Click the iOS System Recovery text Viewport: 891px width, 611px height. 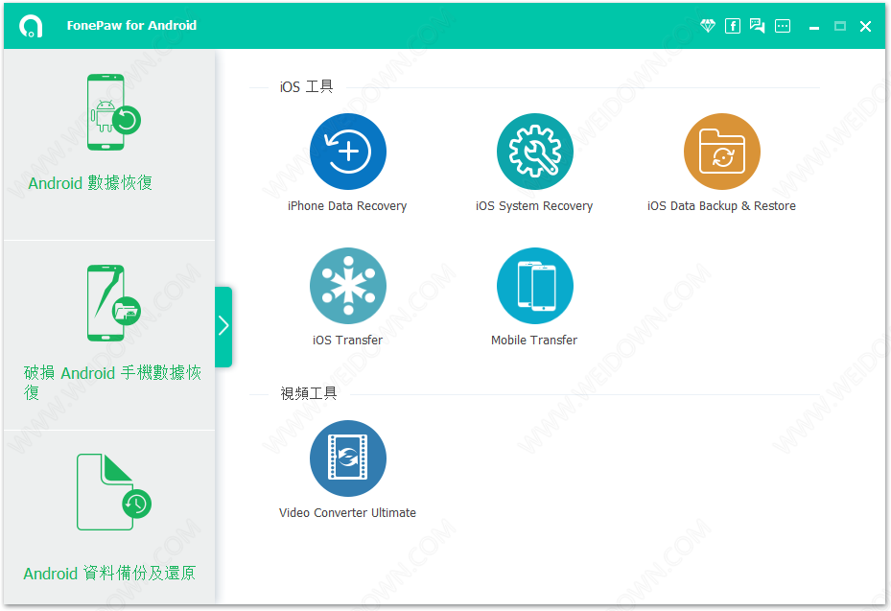pyautogui.click(x=534, y=206)
